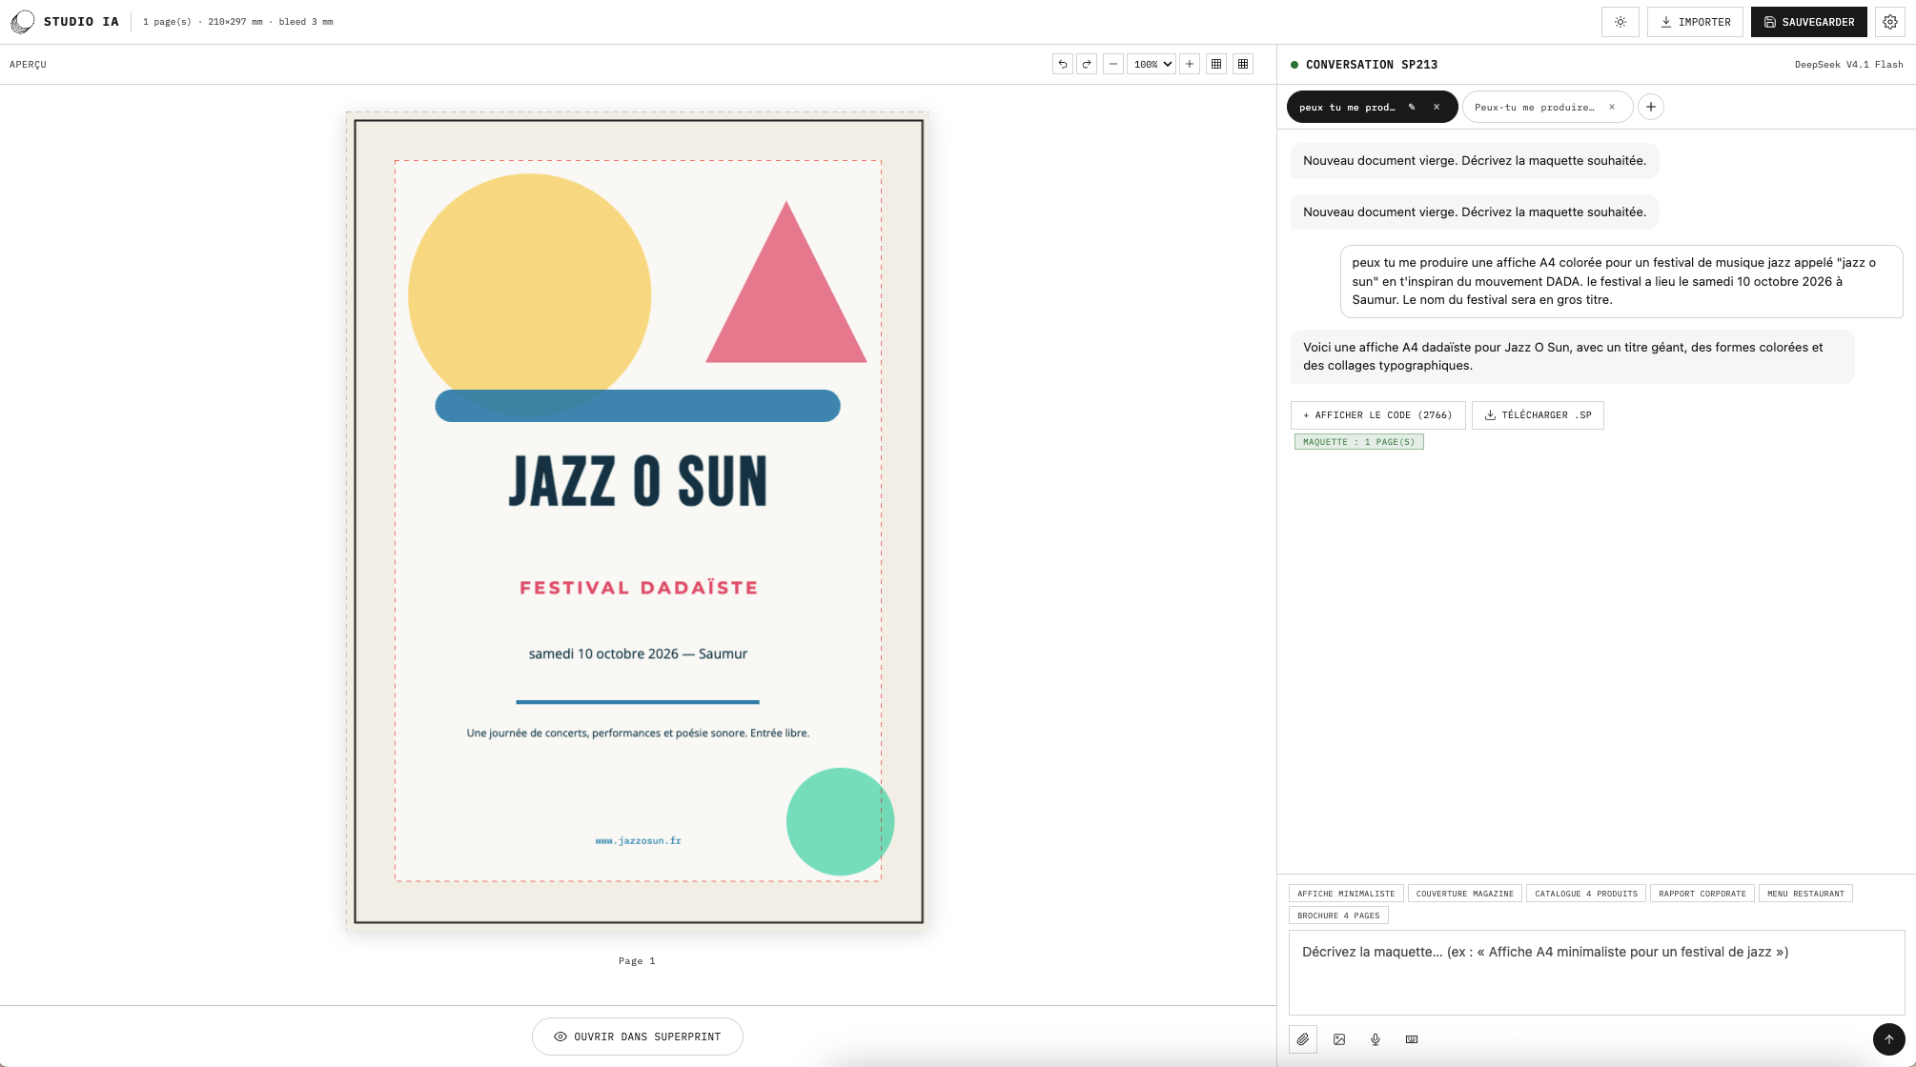This screenshot has height=1067, width=1916.
Task: Start voice input with microphone icon
Action: coord(1376,1039)
